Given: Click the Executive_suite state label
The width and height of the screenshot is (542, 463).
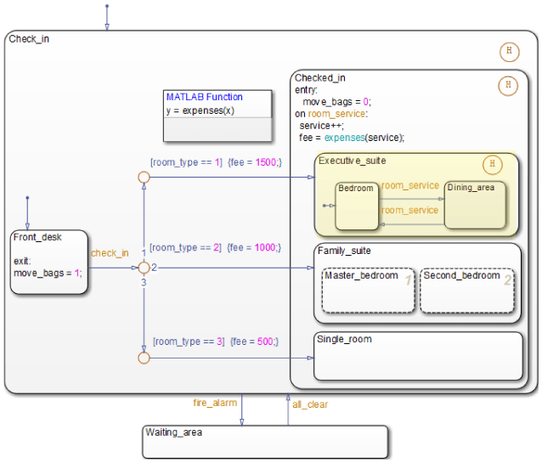Looking at the screenshot, I should click(x=352, y=161).
